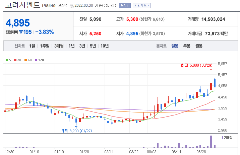
Task: Click the 고가 value 5,300
Action: (132, 19)
